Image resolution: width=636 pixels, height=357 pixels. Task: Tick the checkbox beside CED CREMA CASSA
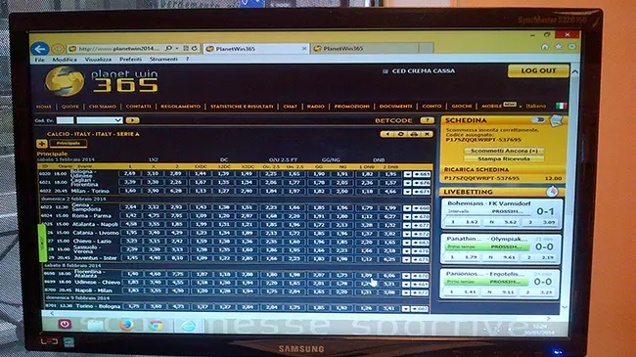385,71
